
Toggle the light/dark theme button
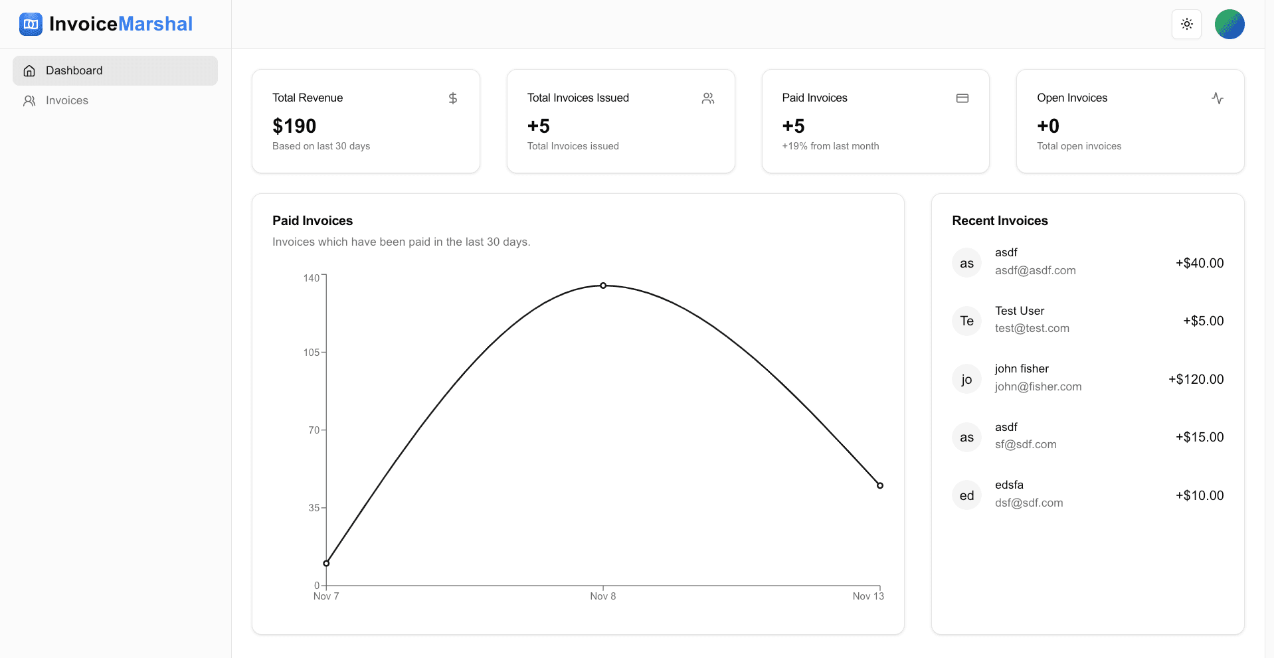pos(1186,25)
